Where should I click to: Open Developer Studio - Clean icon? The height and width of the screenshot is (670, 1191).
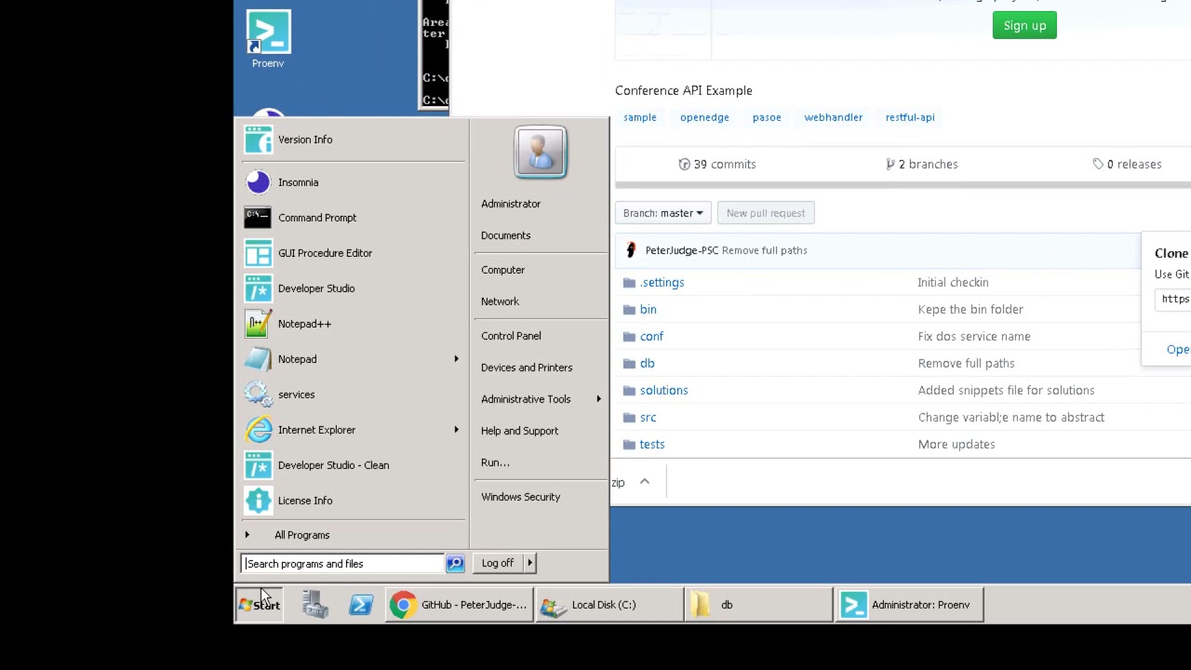click(x=258, y=465)
